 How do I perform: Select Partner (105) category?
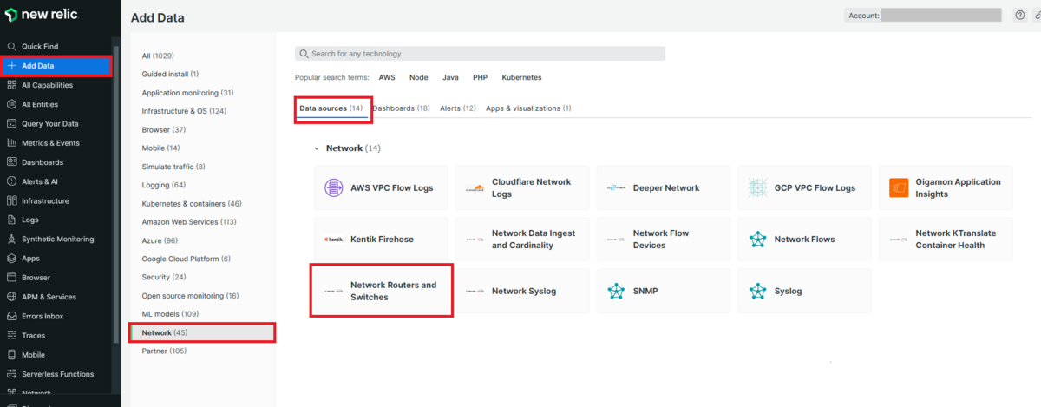164,351
